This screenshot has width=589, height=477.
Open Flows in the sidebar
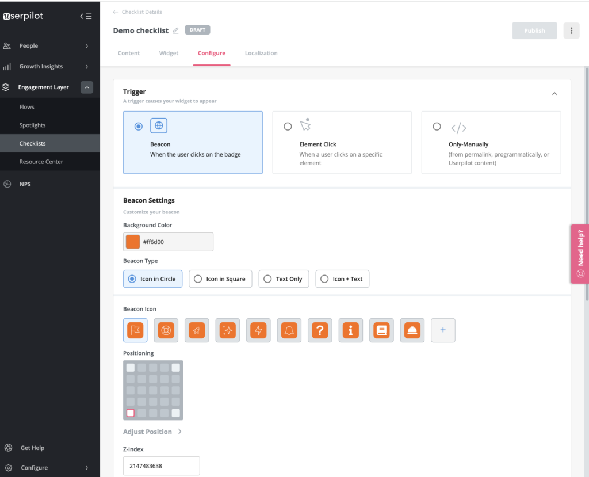point(50,107)
